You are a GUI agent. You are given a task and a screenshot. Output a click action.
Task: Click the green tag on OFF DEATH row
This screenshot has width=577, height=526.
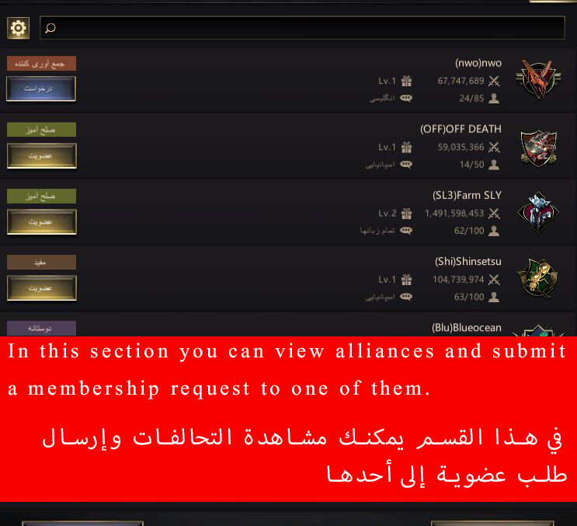[42, 130]
